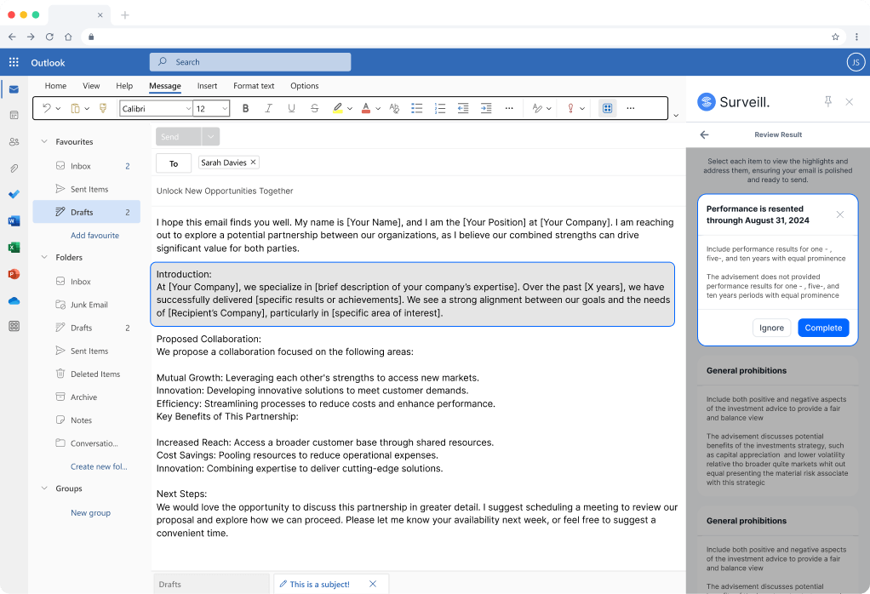Pin the Surveill panel

pos(827,101)
